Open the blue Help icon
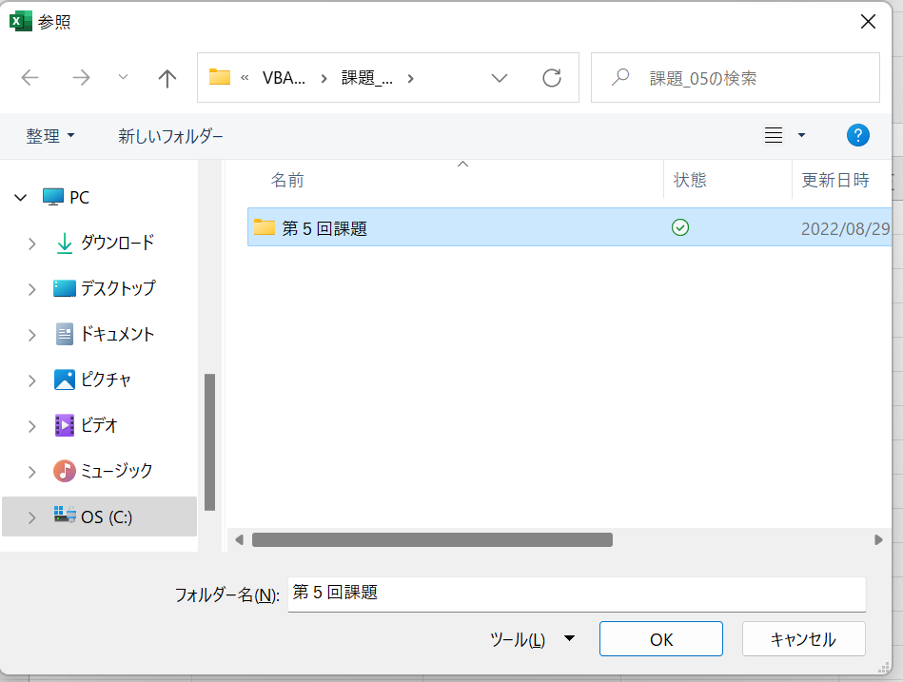 [x=857, y=135]
